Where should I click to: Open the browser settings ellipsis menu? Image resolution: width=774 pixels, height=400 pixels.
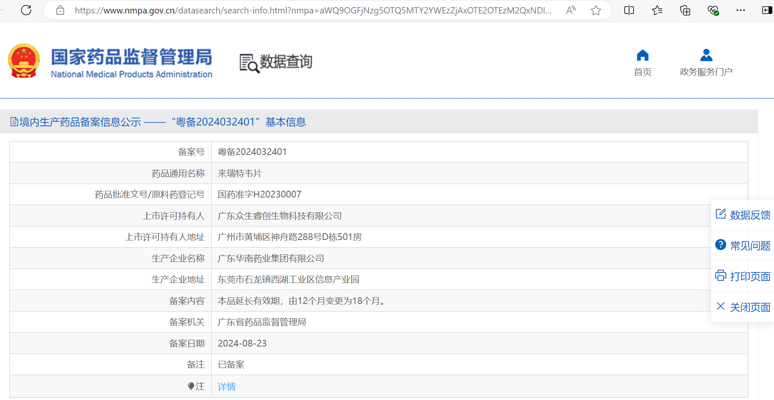pyautogui.click(x=741, y=10)
